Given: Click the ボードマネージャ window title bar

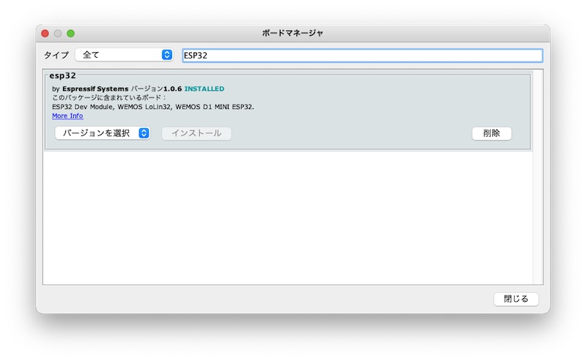Looking at the screenshot, I should click(292, 34).
